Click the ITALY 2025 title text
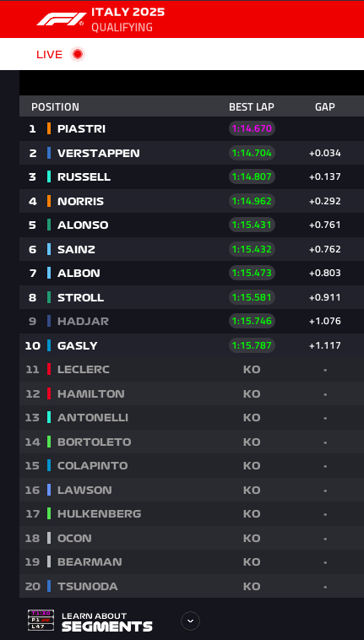The width and height of the screenshot is (364, 640). coord(128,12)
